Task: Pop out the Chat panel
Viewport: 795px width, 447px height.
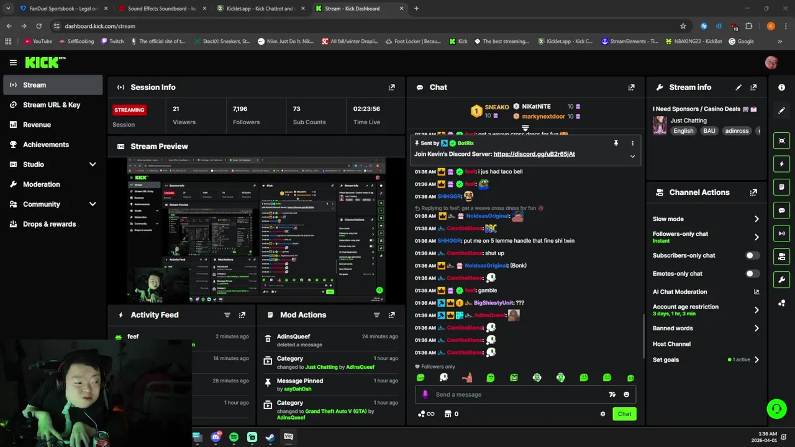Action: (x=631, y=88)
